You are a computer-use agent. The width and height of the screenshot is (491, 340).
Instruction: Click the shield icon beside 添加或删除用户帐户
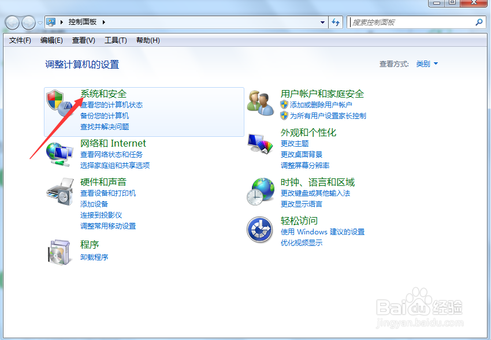point(284,104)
